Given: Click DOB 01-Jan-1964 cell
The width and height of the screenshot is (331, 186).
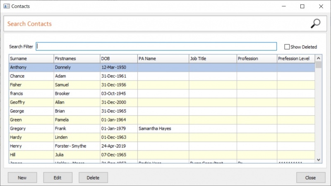Looking at the screenshot, I should (119, 120).
